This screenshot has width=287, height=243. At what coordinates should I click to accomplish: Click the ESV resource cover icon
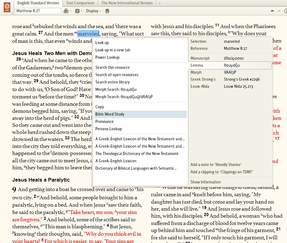(x=7, y=7)
